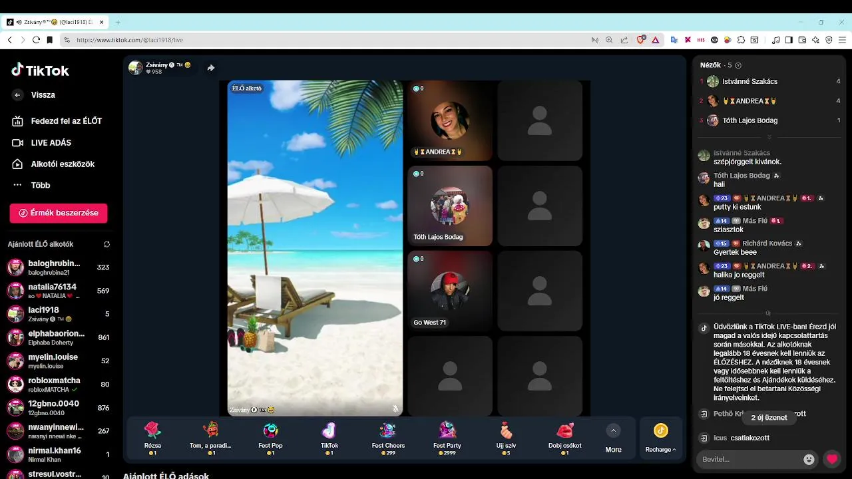Click browser back button
Viewport: 852px width, 479px height.
click(9, 40)
